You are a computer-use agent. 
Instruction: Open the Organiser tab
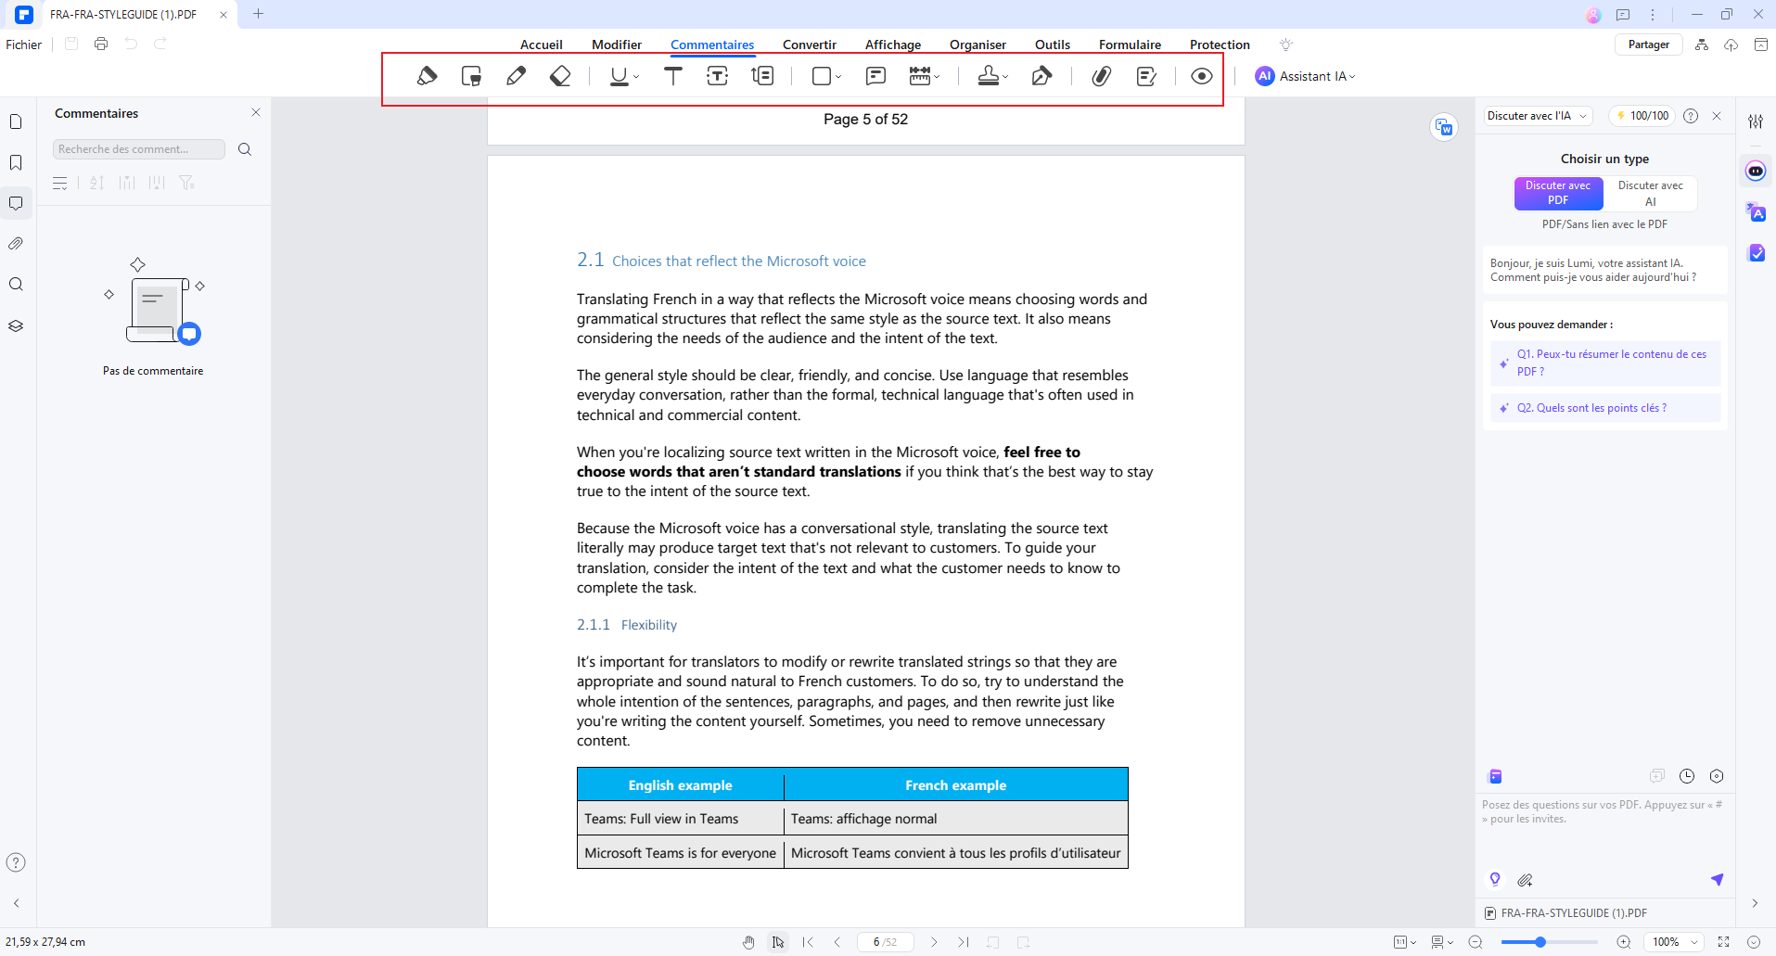coord(977,45)
